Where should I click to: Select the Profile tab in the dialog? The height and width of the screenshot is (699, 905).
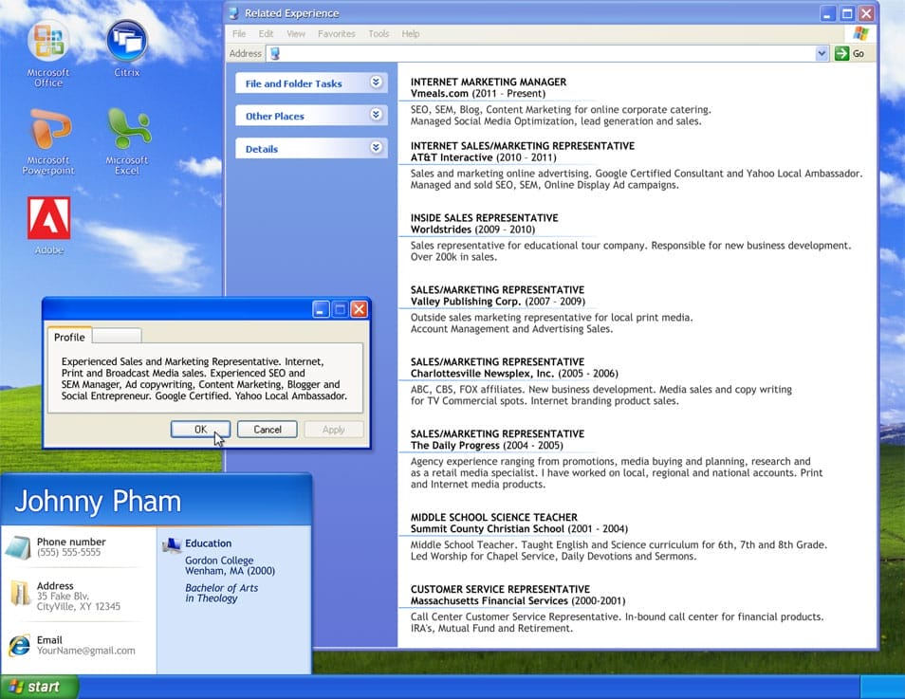68,337
